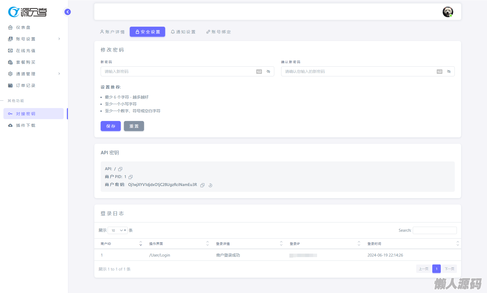Open virtual keyboard for new password
This screenshot has height=293, width=487.
[x=259, y=72]
